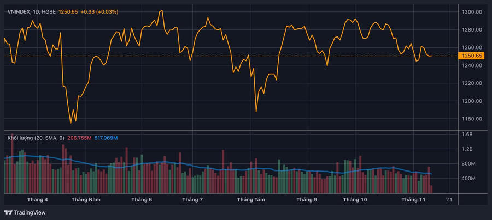Select the Tháng 6 time axis marker
492x220 pixels.
(x=142, y=200)
